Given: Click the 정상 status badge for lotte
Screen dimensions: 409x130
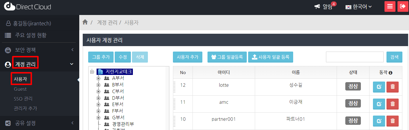Looking at the screenshot, I should 353,86.
